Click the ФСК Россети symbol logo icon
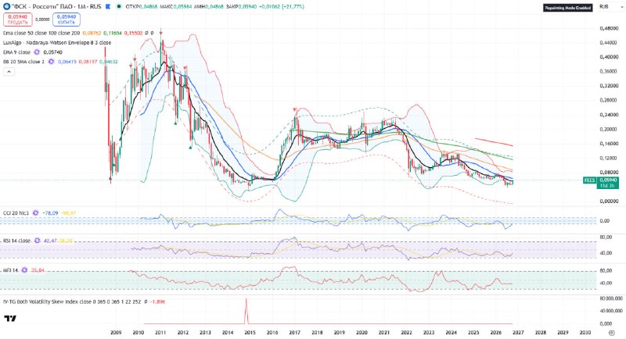 click(6, 7)
